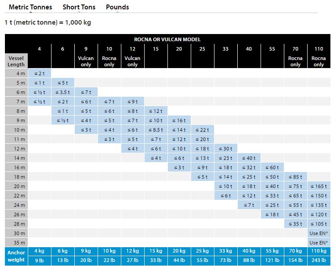Click the '73 lb' anchor weight cell
Image resolution: width=334 pixels, height=266 pixels.
pyautogui.click(x=226, y=260)
